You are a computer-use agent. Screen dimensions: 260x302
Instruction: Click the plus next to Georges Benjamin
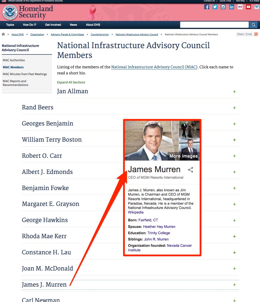pos(234,124)
